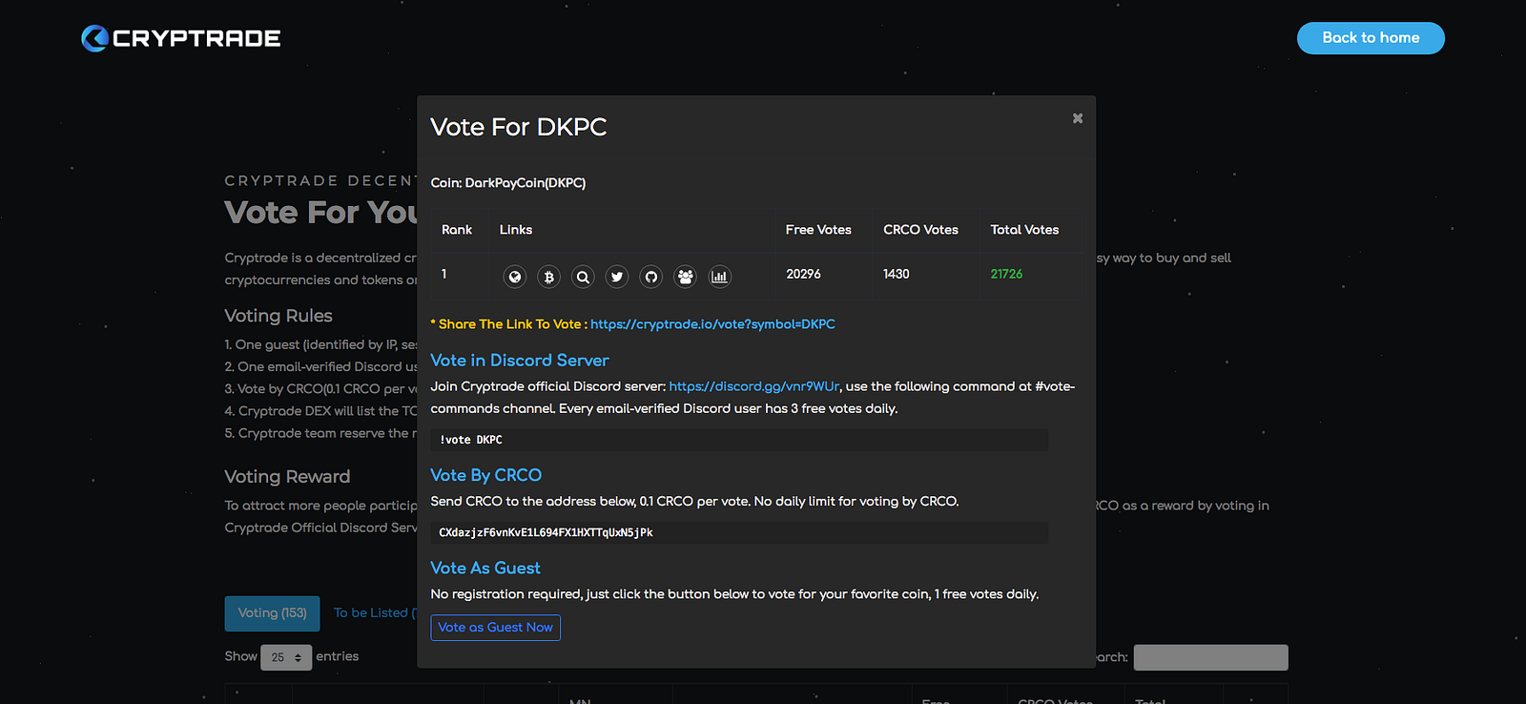Open the block explorer magnifier icon

583,277
